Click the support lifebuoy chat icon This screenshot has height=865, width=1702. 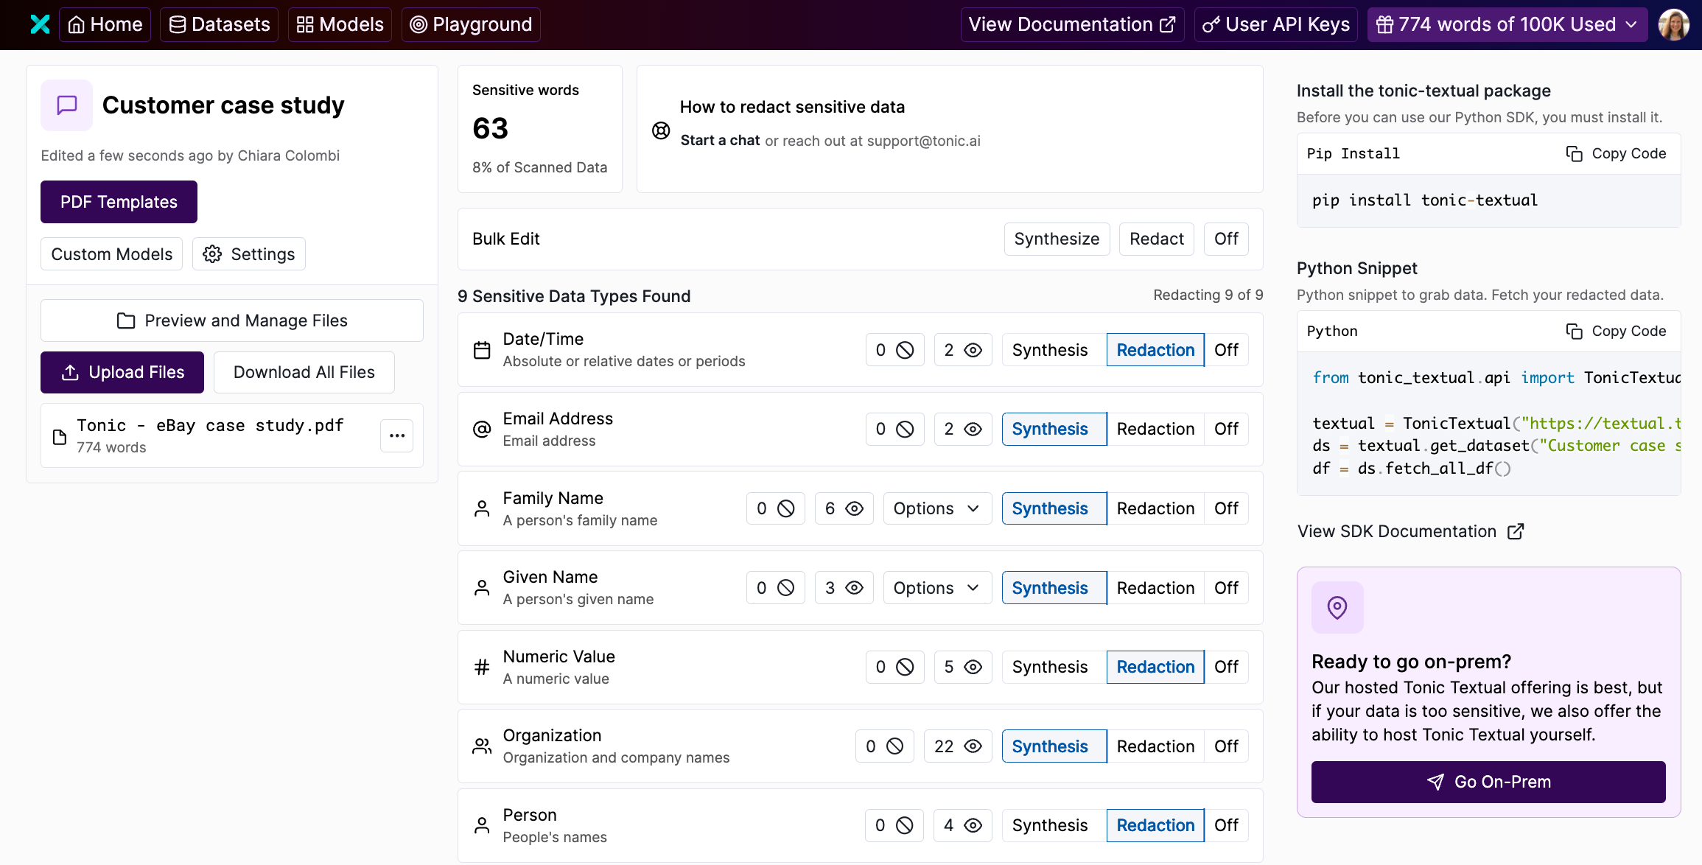pos(661,130)
